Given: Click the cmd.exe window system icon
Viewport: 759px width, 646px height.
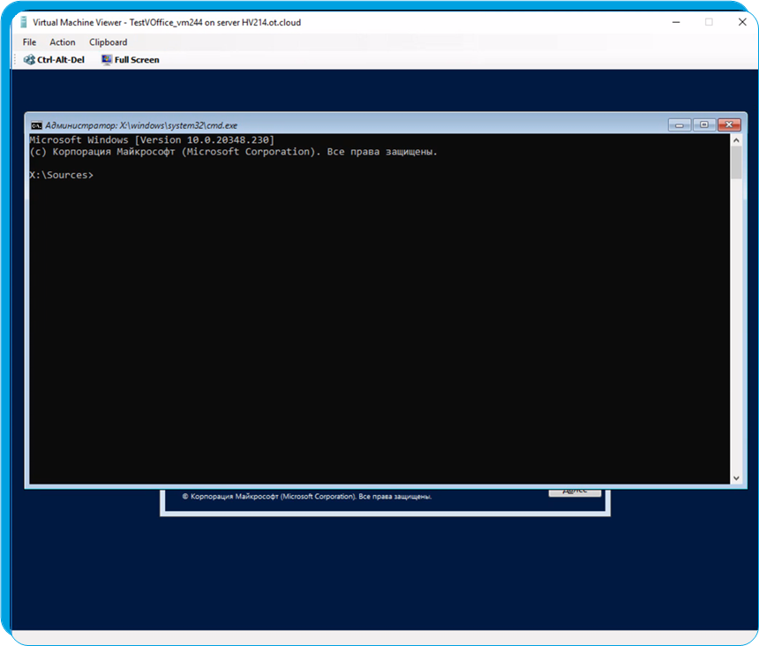Looking at the screenshot, I should (x=36, y=126).
